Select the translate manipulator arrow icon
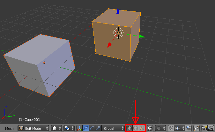This screenshot has height=132, width=215. pyautogui.click(x=86, y=128)
